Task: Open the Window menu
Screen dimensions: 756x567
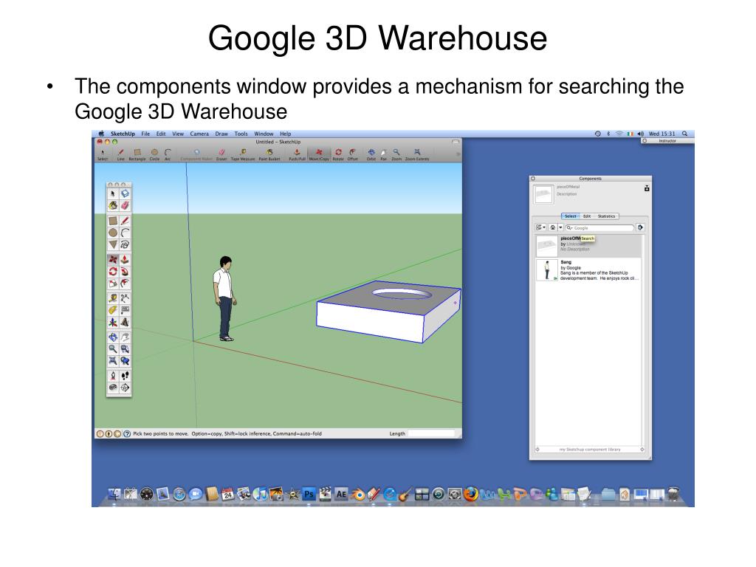Action: tap(264, 134)
